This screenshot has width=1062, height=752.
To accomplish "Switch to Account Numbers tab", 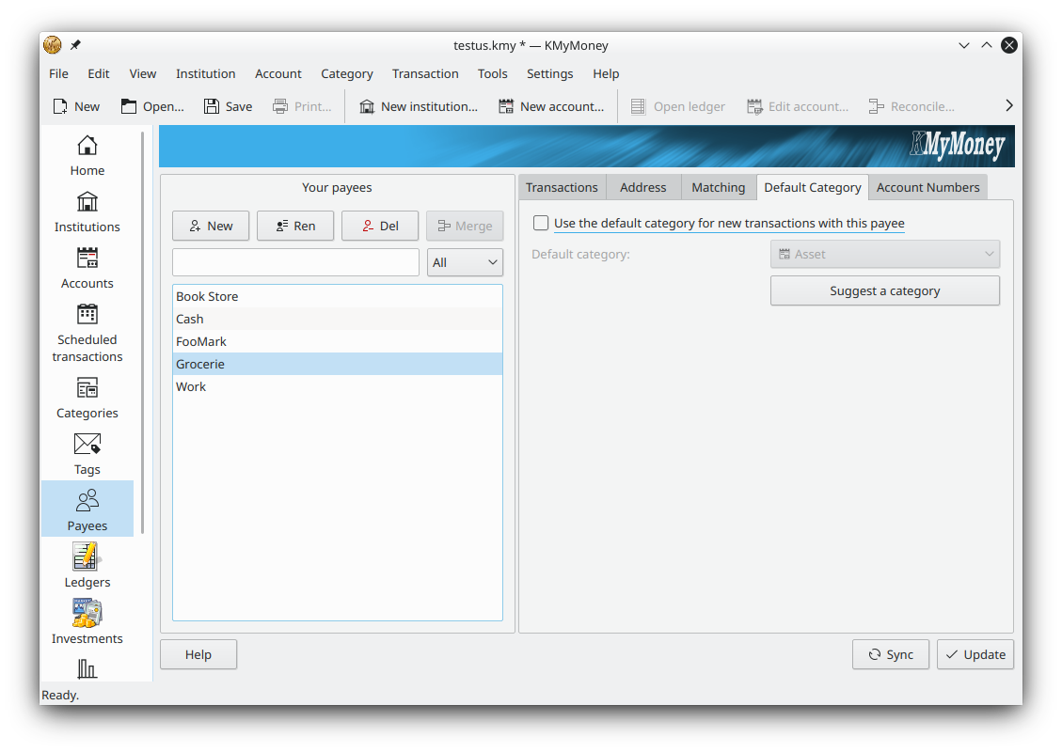I will pyautogui.click(x=927, y=187).
